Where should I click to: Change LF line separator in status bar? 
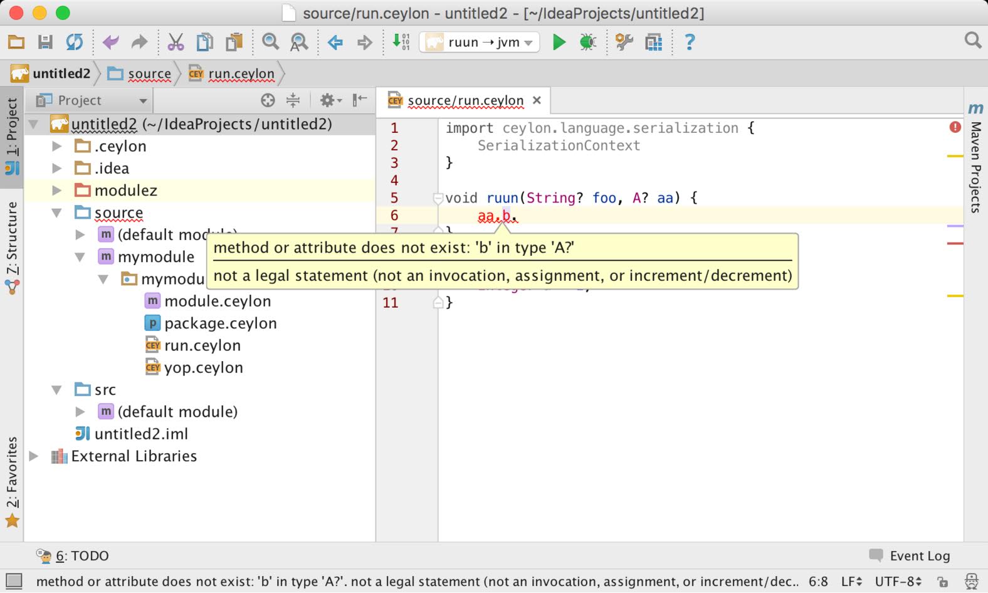(x=851, y=582)
